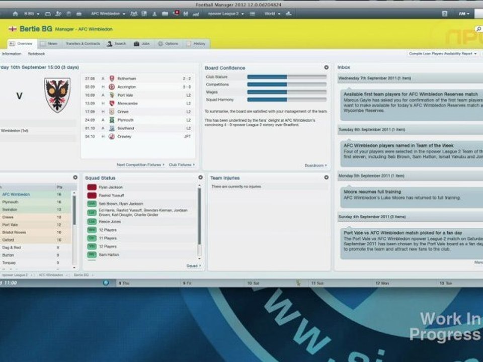Viewport: 483px width, 362px height.
Task: Click the magnifier search icon on yellow header
Action: coord(478,29)
